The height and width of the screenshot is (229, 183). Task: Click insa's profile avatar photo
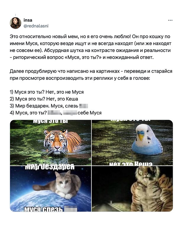click(x=15, y=23)
